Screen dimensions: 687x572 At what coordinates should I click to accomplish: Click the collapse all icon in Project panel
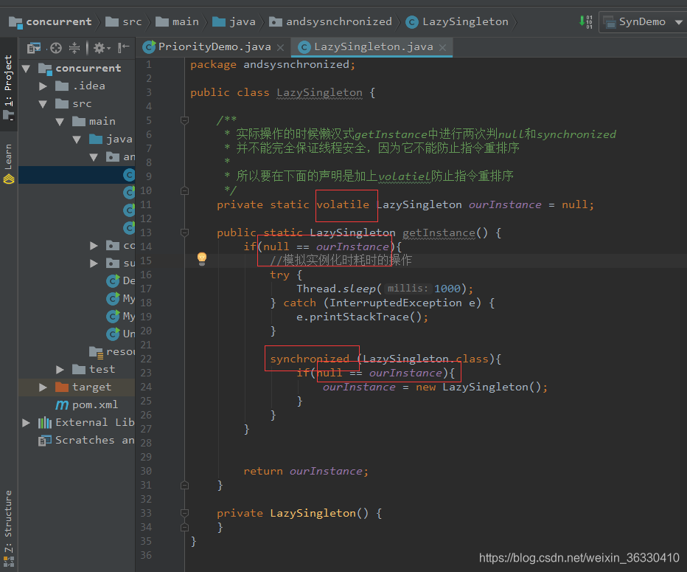tap(74, 48)
